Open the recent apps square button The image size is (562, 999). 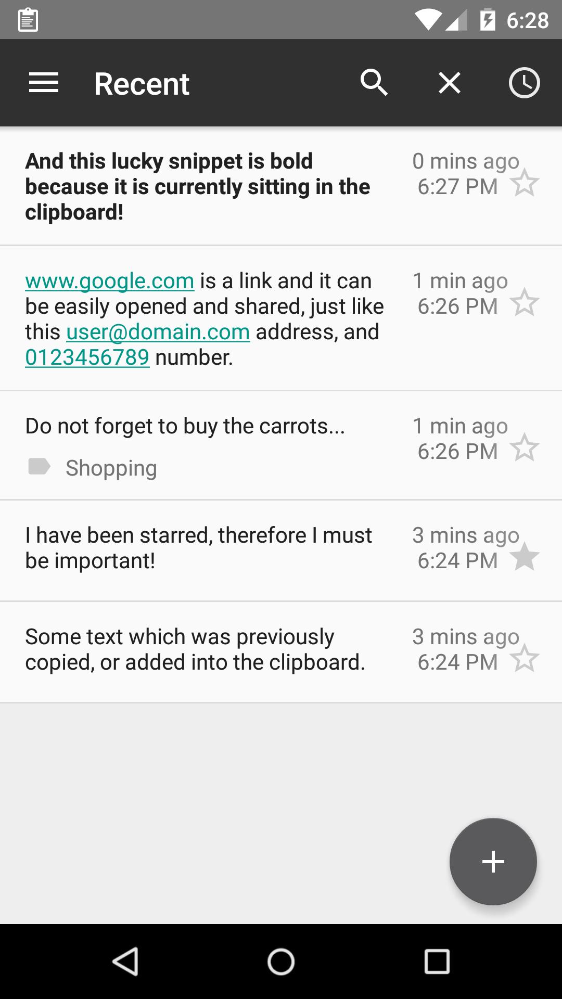(x=437, y=961)
